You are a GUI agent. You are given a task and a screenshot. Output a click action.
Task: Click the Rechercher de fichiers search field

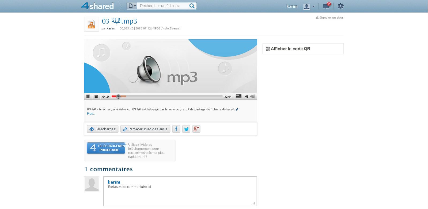tap(162, 6)
